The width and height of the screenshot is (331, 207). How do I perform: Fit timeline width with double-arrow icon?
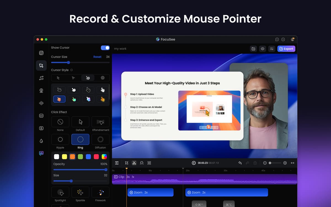[x=292, y=163]
